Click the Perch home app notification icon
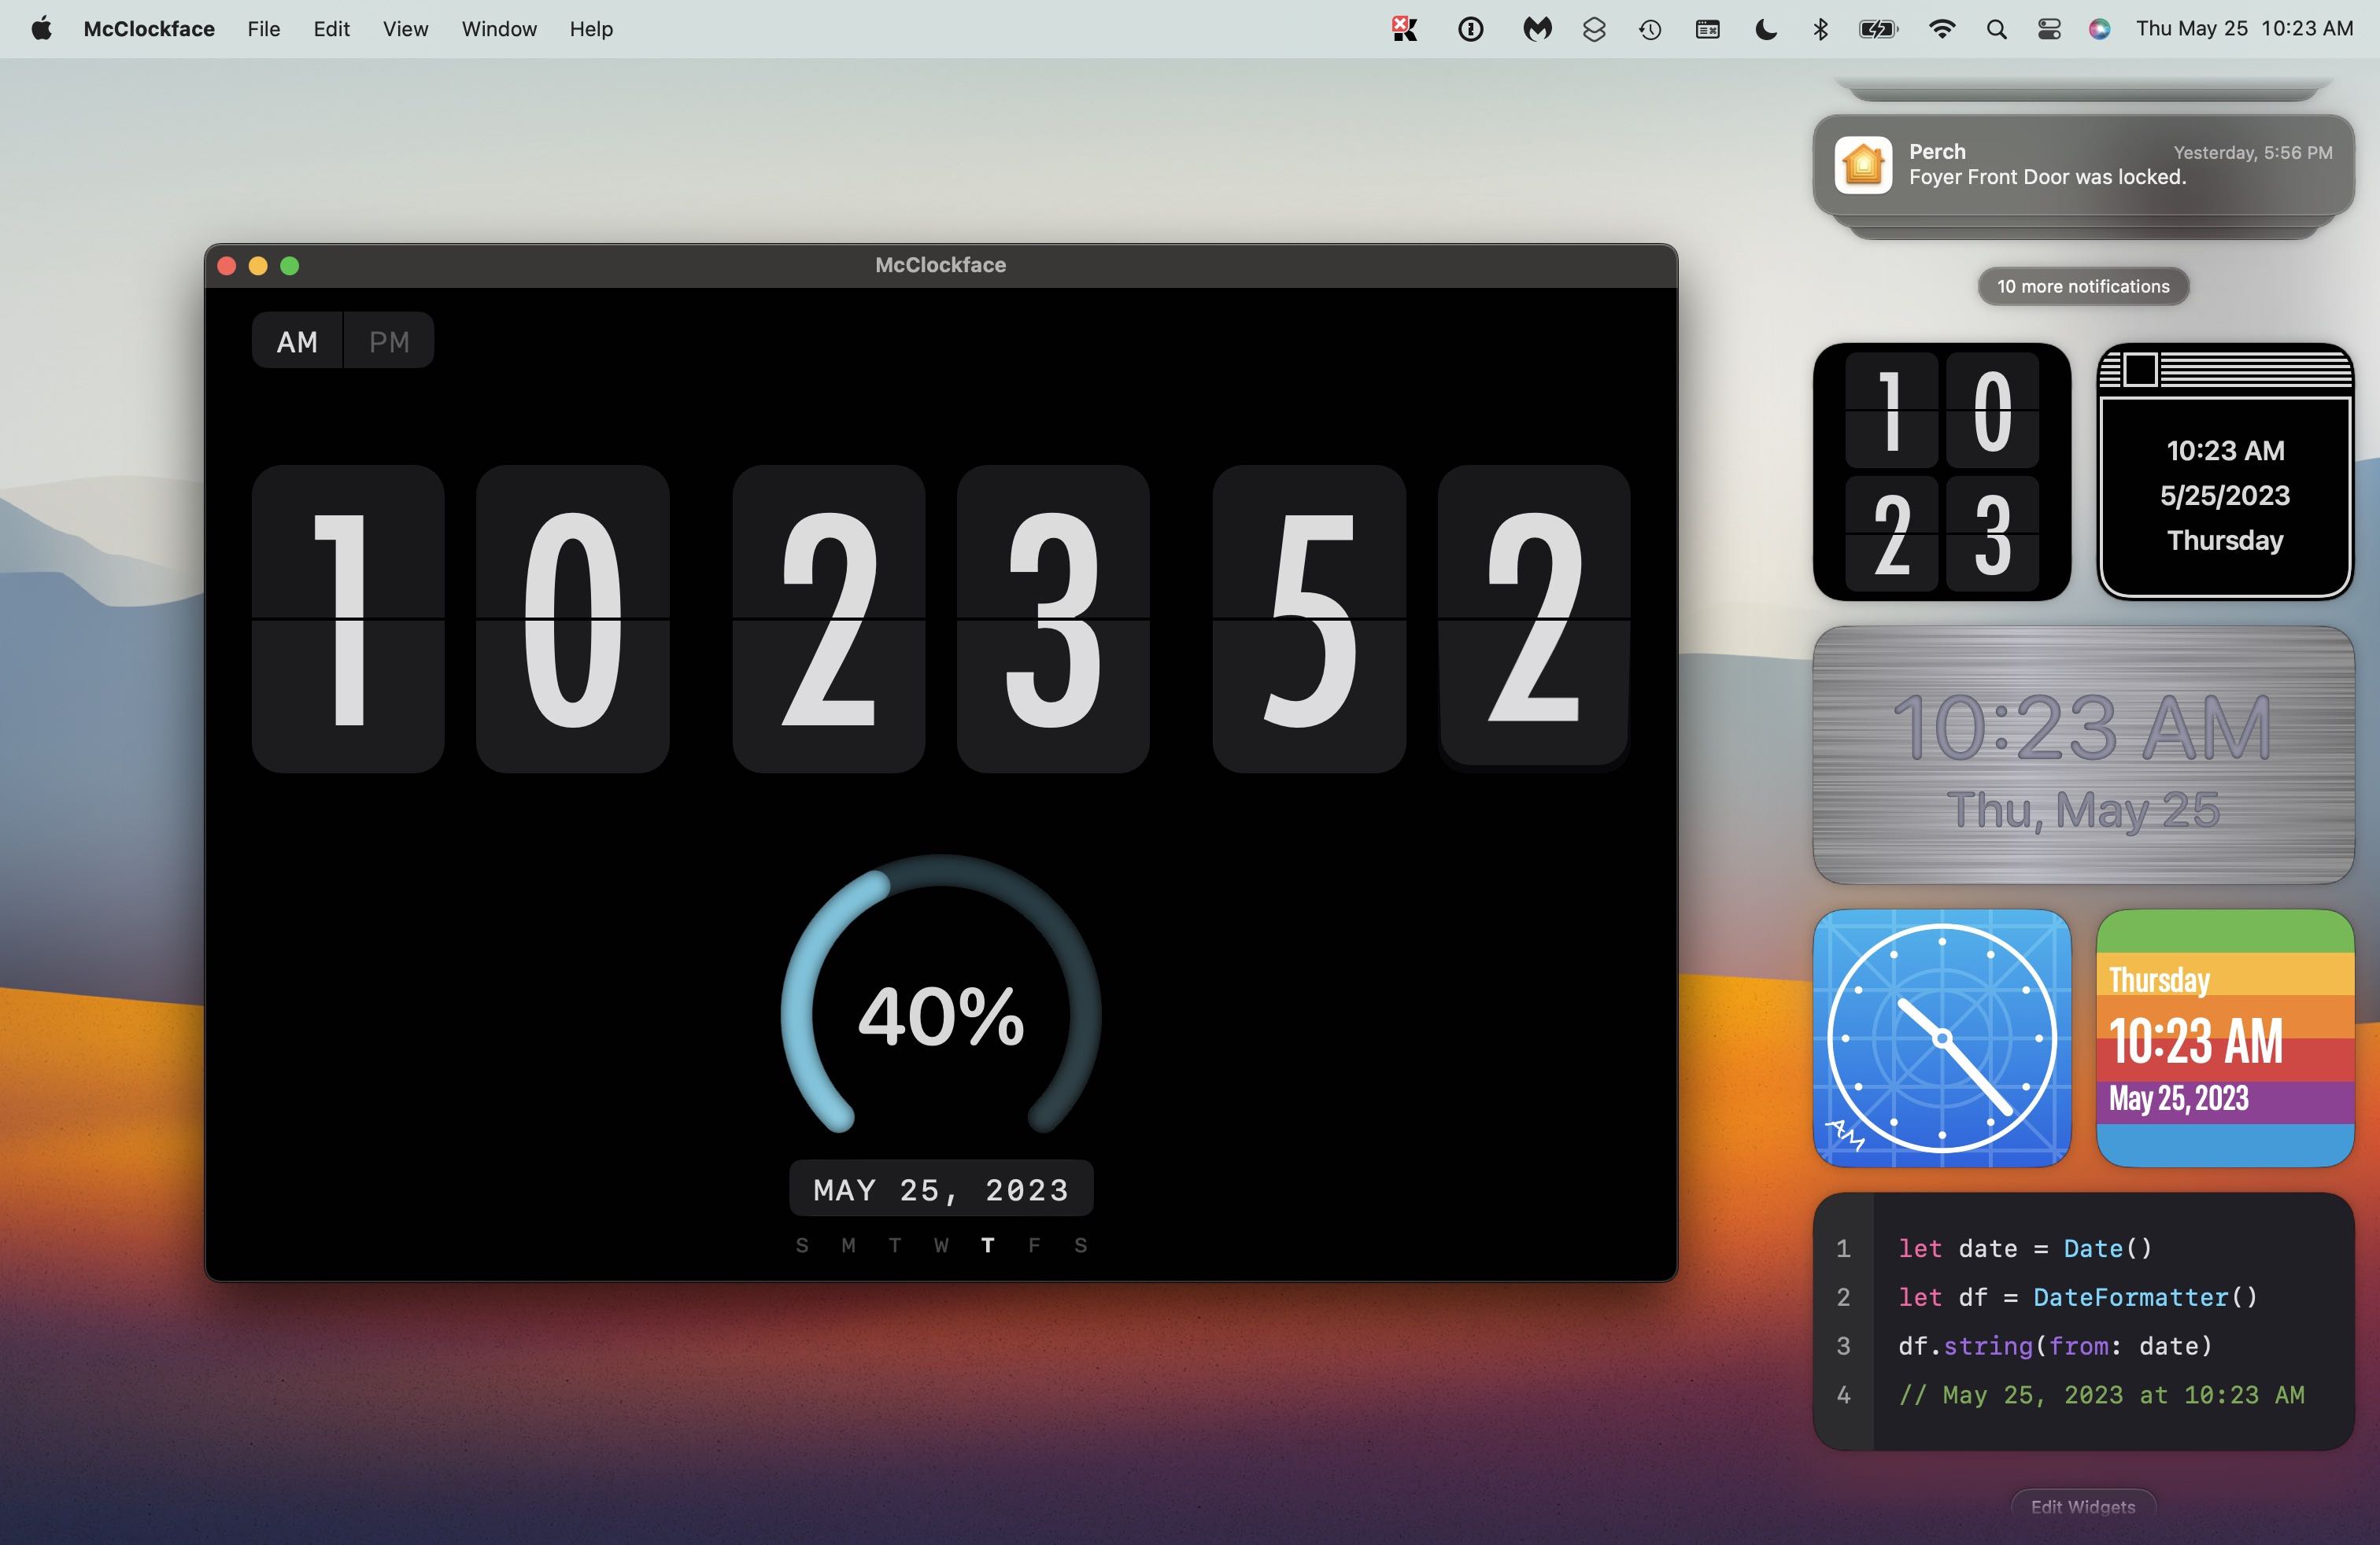Image resolution: width=2380 pixels, height=1545 pixels. click(x=1863, y=165)
